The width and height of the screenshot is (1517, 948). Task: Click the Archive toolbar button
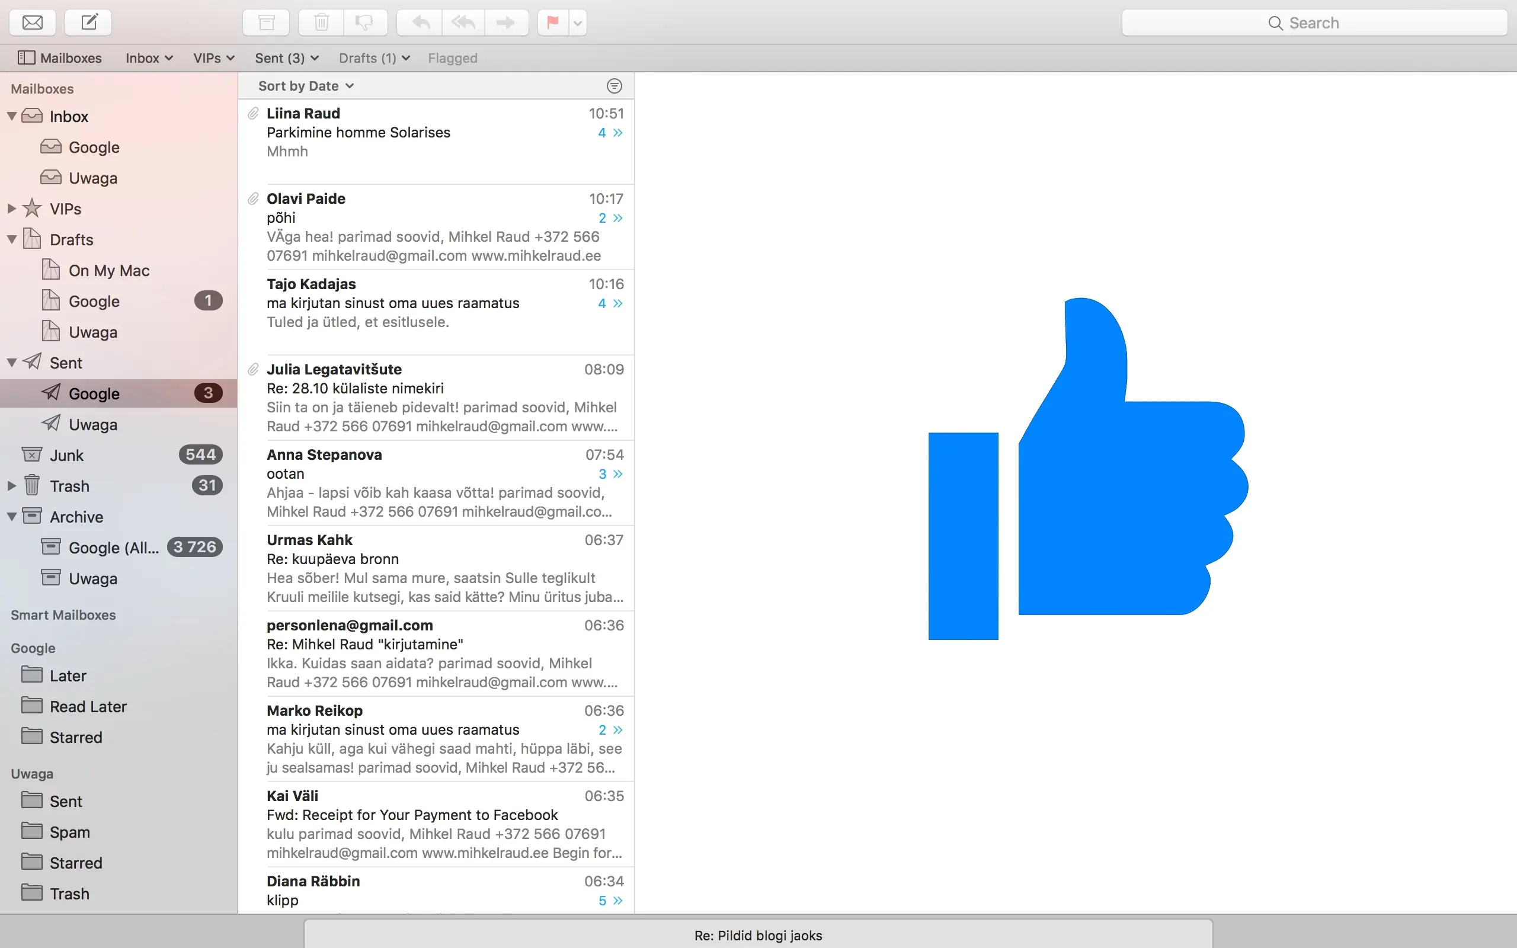(267, 23)
